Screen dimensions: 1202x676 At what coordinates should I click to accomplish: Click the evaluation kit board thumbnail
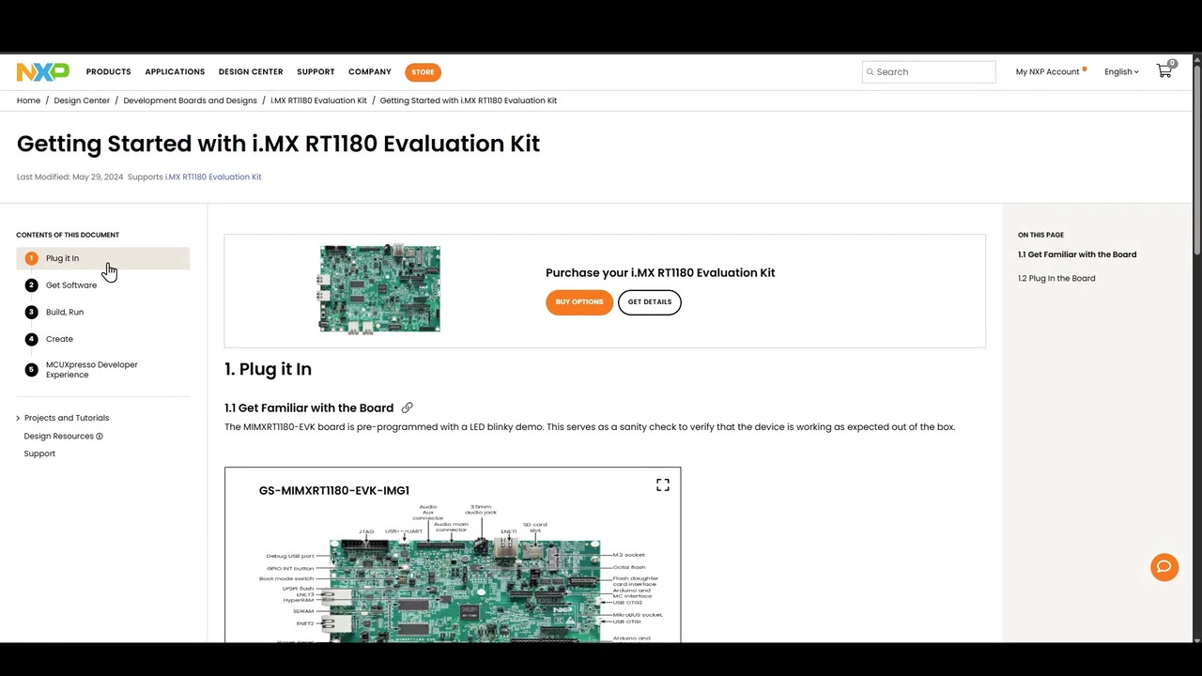pyautogui.click(x=379, y=289)
